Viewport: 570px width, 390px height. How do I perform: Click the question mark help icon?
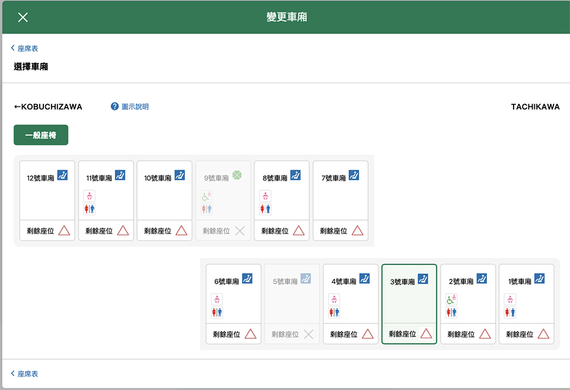point(115,107)
